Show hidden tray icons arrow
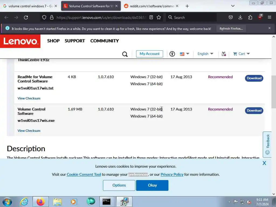This screenshot has height=207, width=276. click(229, 202)
